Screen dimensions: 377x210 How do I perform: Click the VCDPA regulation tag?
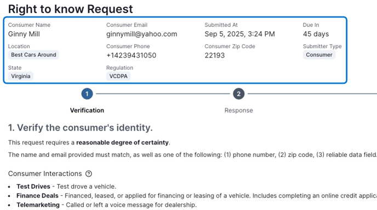(118, 76)
